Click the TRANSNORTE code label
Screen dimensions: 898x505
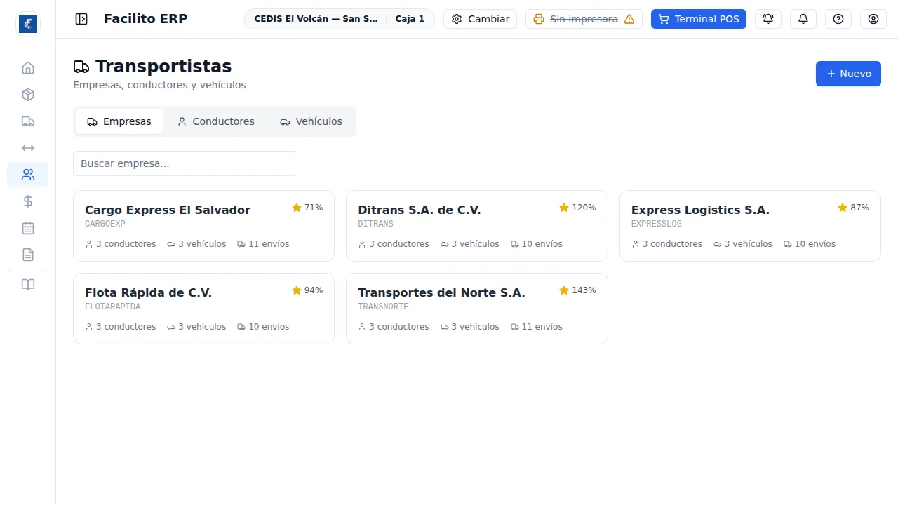[383, 307]
